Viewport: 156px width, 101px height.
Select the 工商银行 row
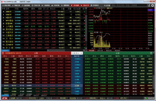[43, 35]
